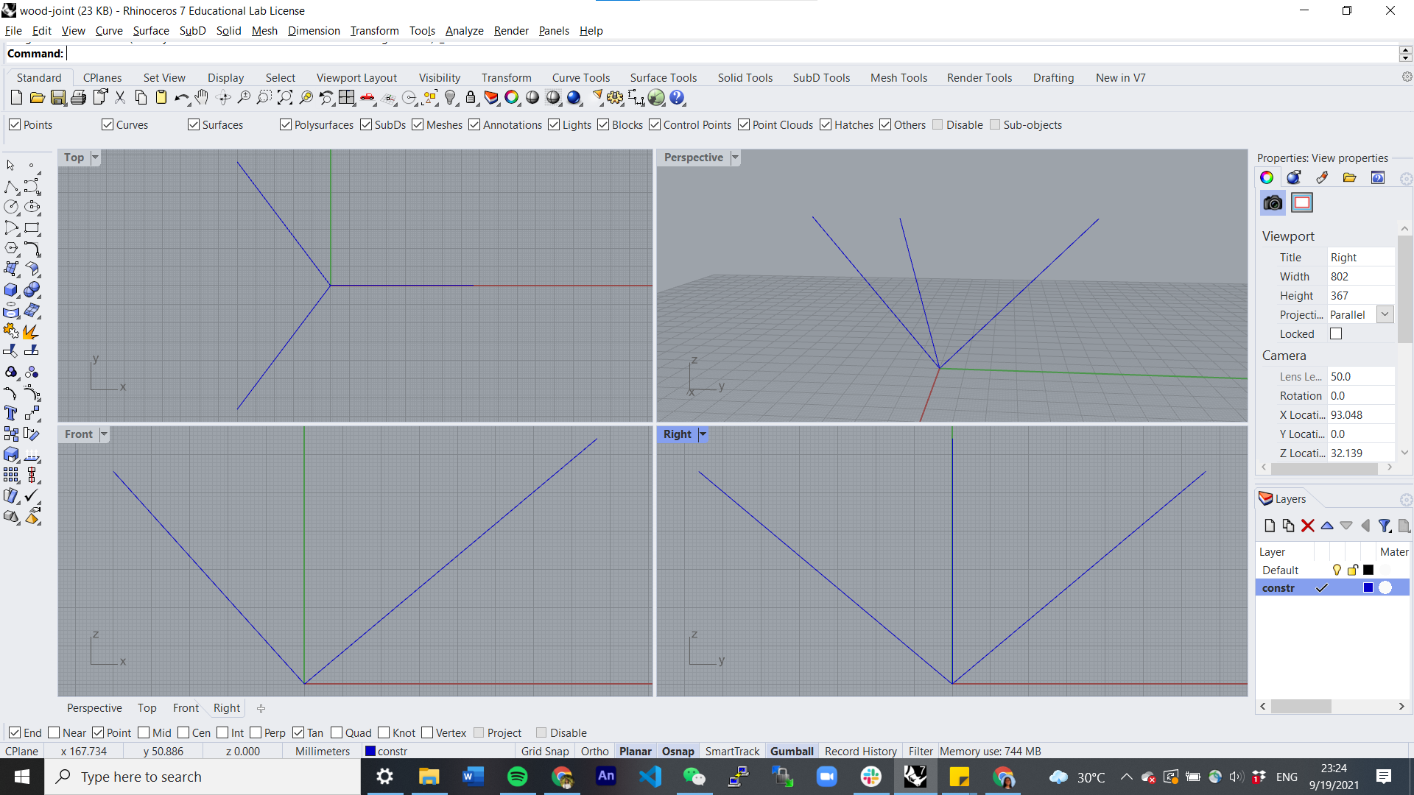Click the light bulb hide objects icon

451,98
